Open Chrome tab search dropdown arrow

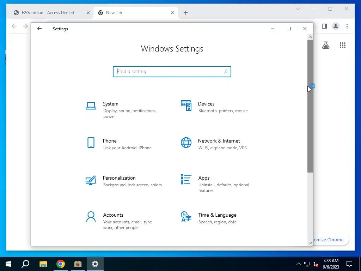coord(298,9)
